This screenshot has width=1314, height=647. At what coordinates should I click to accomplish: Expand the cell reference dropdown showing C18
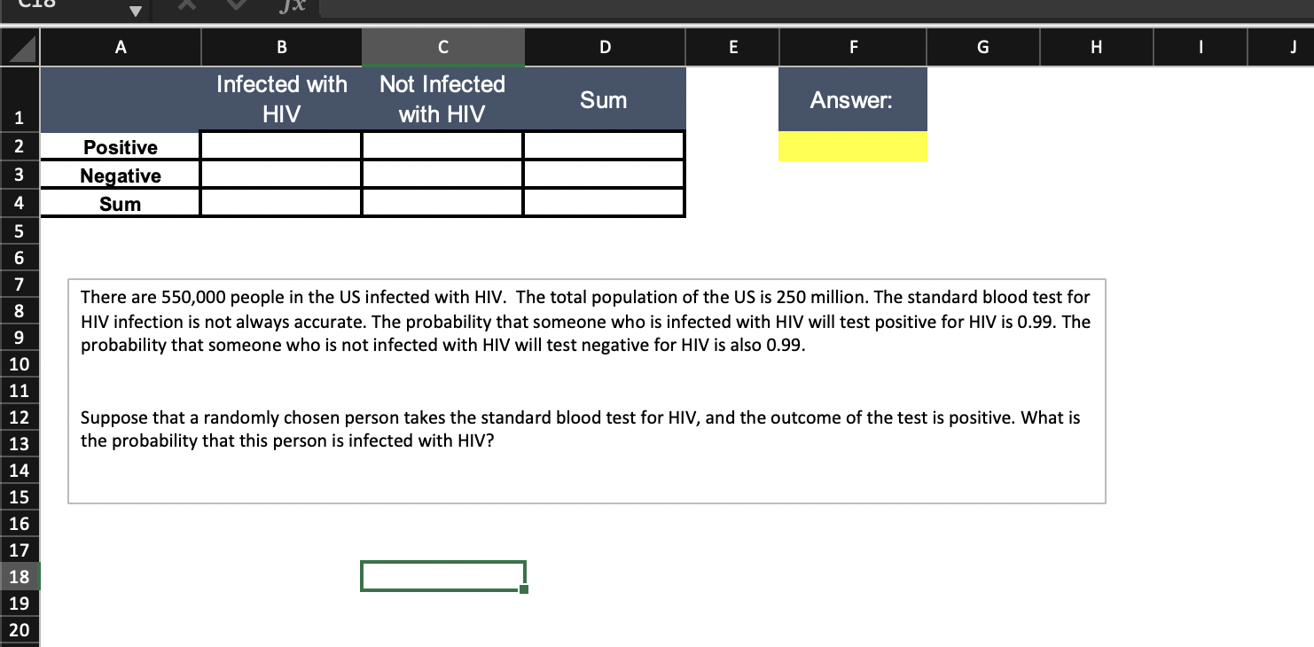tap(136, 11)
